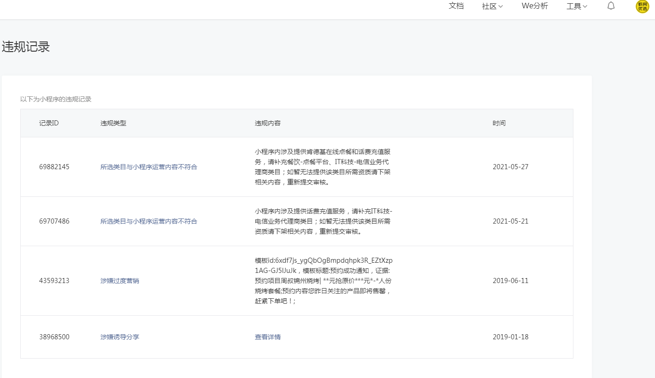Open the notification bell icon
655x378 pixels.
(611, 6)
